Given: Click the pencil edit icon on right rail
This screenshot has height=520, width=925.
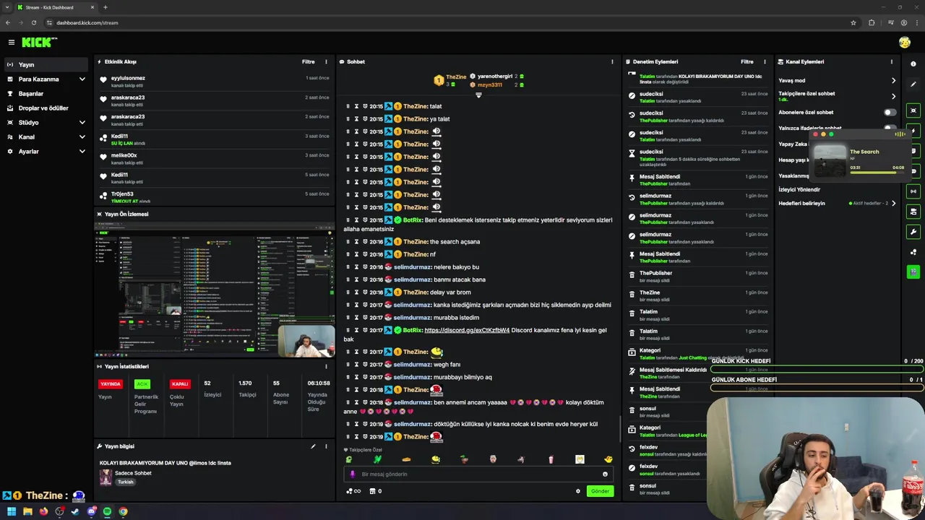Looking at the screenshot, I should [x=913, y=84].
